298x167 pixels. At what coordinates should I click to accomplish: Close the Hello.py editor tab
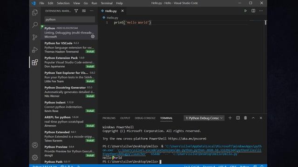(122, 11)
